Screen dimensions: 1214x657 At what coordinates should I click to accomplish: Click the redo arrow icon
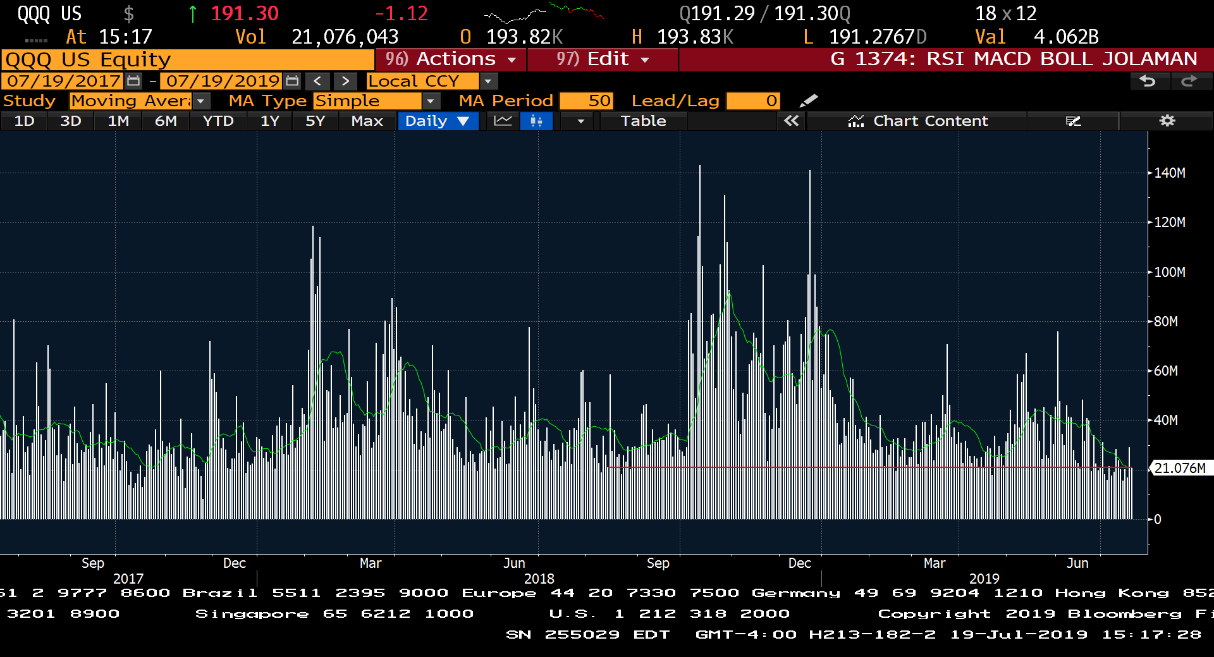(x=1190, y=81)
